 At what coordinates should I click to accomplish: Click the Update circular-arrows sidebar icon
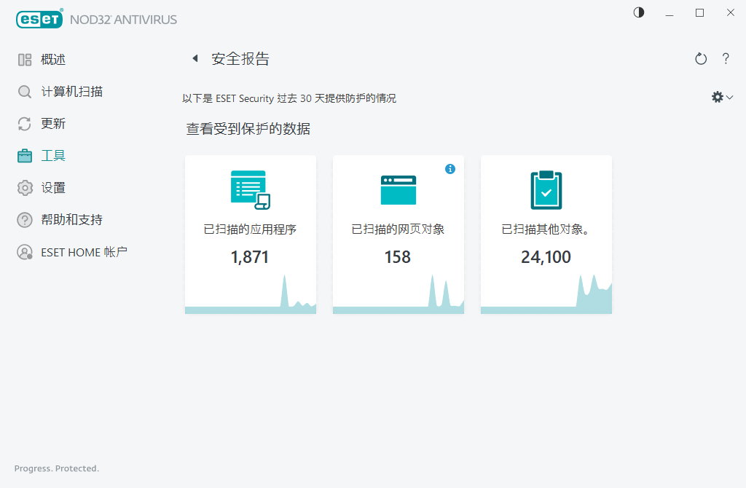(x=24, y=123)
